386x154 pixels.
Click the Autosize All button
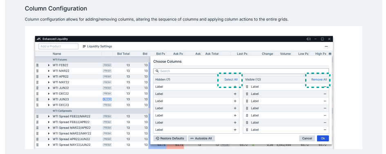(201, 138)
